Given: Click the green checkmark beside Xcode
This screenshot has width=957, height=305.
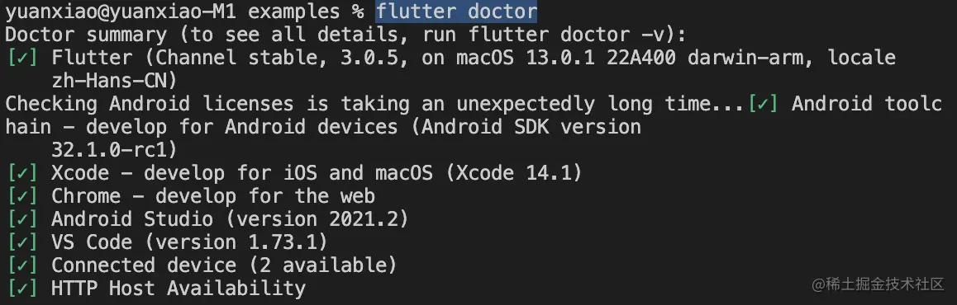Looking at the screenshot, I should [x=22, y=173].
